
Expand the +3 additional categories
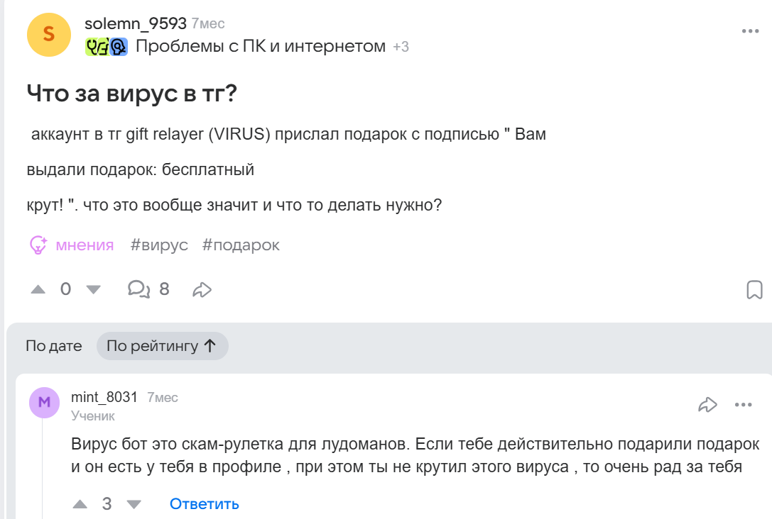point(401,47)
